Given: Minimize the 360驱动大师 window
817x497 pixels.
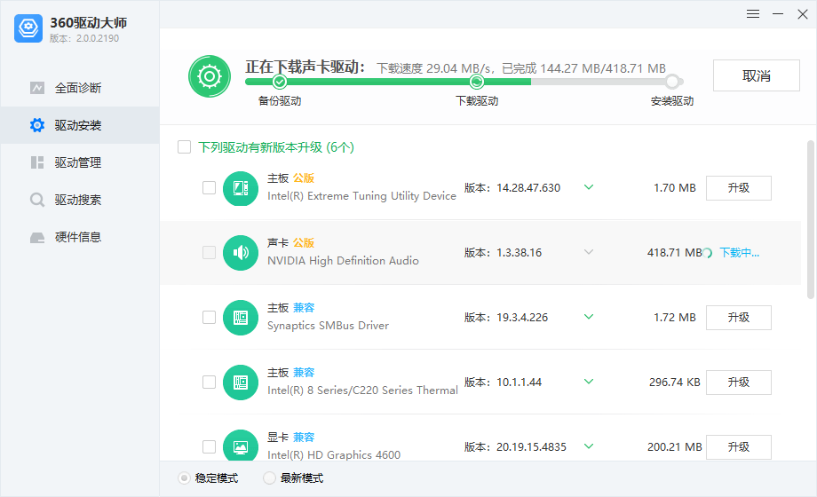Looking at the screenshot, I should (778, 14).
